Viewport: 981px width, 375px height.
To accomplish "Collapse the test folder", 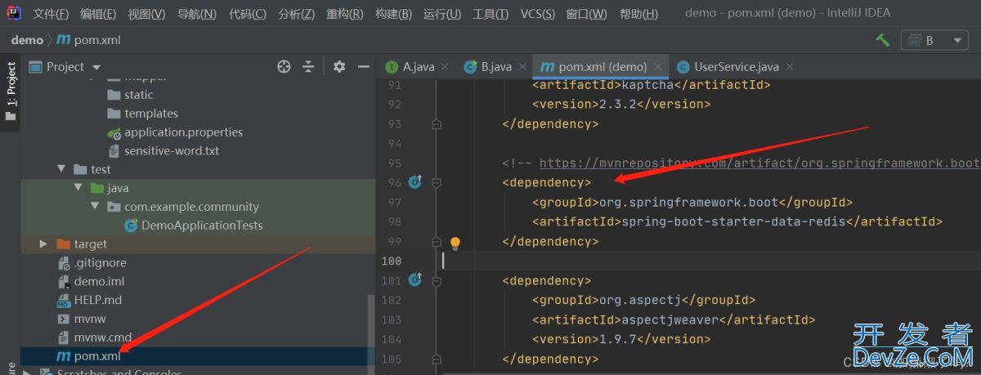I will 61,170.
